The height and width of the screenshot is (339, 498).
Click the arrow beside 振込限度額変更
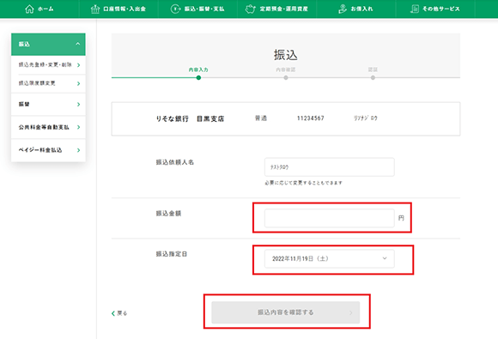(78, 83)
